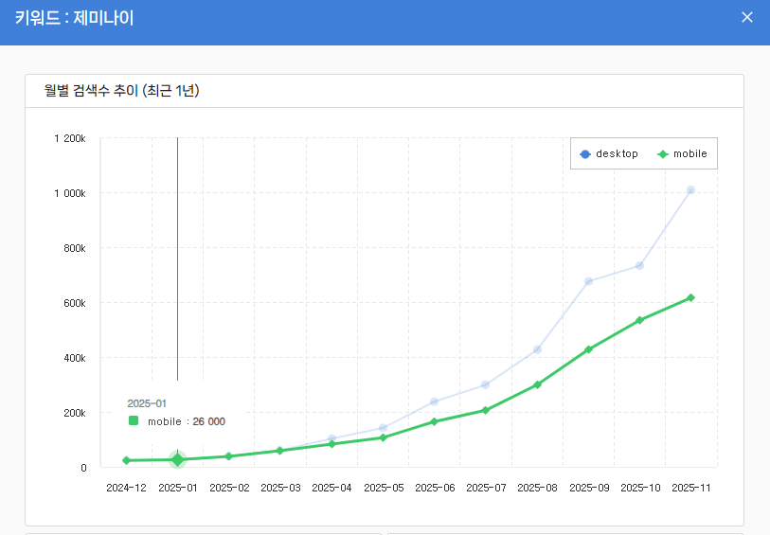Toggle the desktop series in the legend
Viewport: 770px width, 535px height.
point(609,154)
